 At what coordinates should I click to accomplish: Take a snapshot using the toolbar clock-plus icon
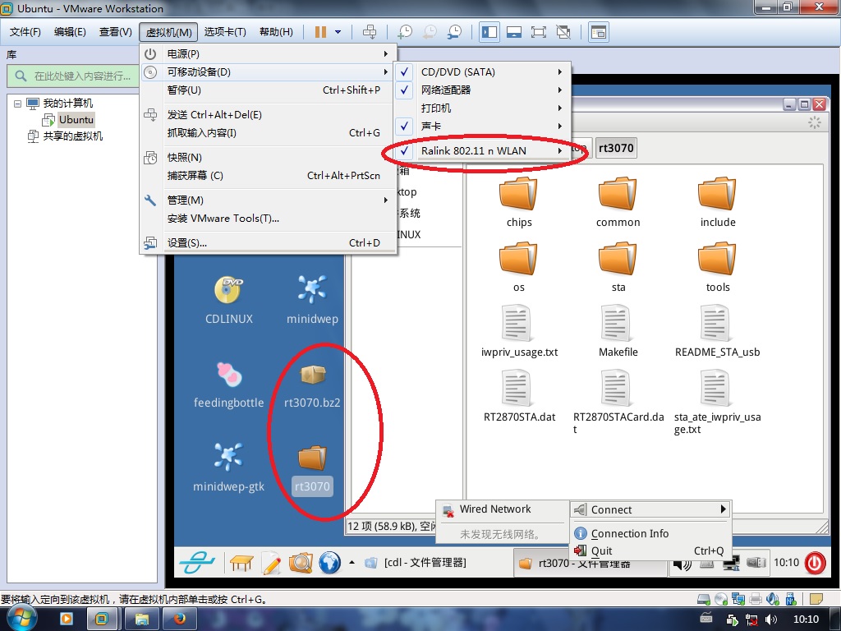click(x=405, y=32)
